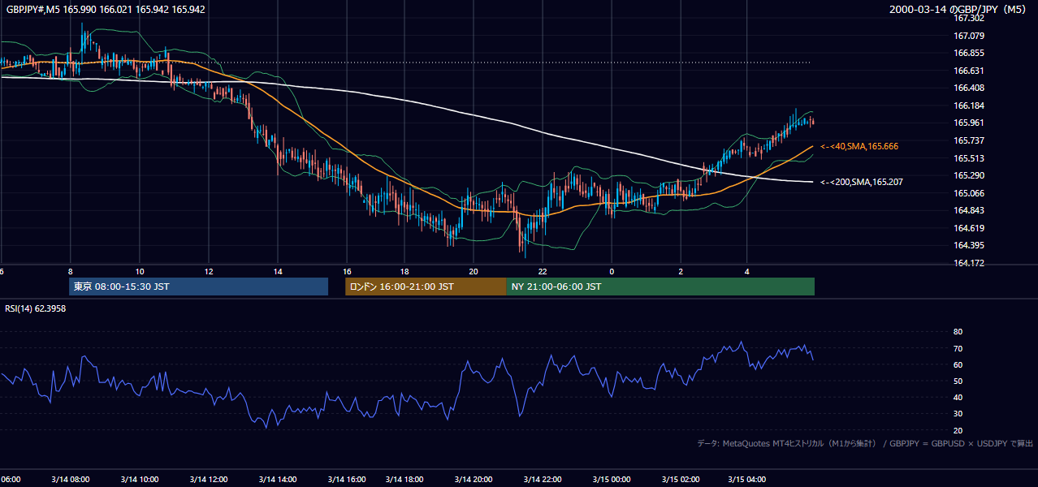
Task: Click chart hour tick 16 under price chart
Action: pos(347,272)
